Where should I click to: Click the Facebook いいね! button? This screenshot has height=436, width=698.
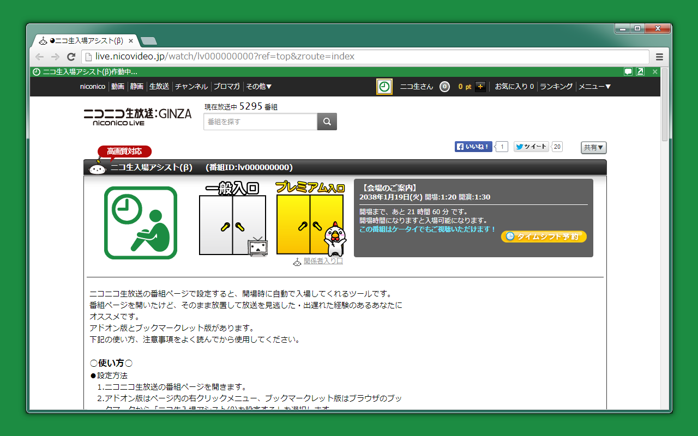click(473, 147)
